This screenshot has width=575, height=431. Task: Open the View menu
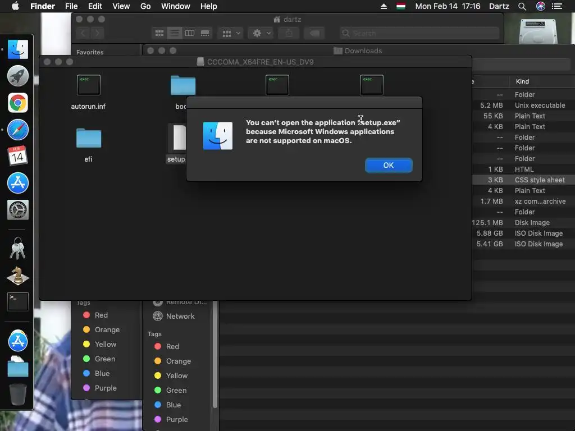click(x=121, y=6)
